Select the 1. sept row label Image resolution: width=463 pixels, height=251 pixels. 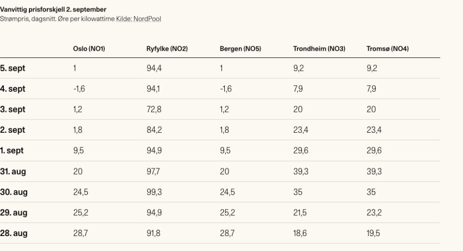coord(12,151)
